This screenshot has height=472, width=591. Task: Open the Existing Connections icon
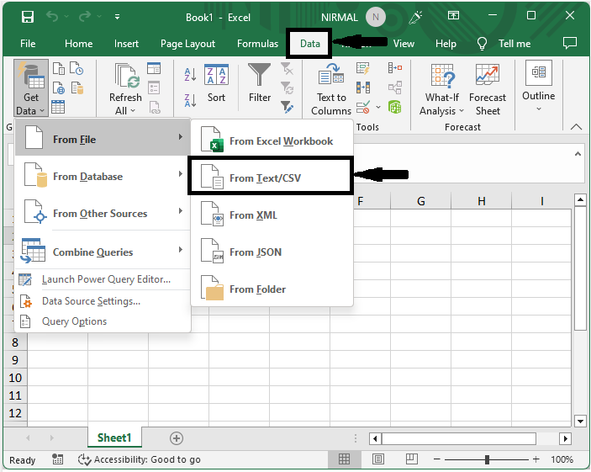[77, 88]
